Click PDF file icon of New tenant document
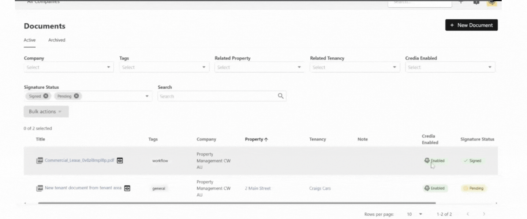527x219 pixels. tap(40, 188)
